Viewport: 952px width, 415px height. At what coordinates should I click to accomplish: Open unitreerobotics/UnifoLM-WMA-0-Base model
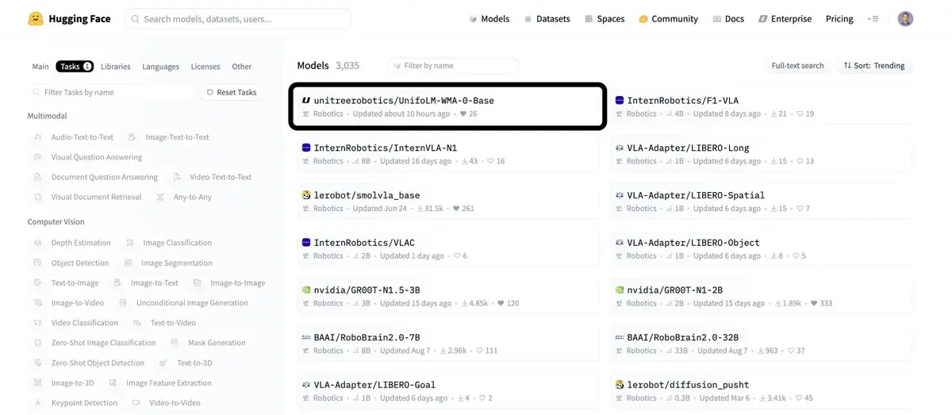click(447, 106)
